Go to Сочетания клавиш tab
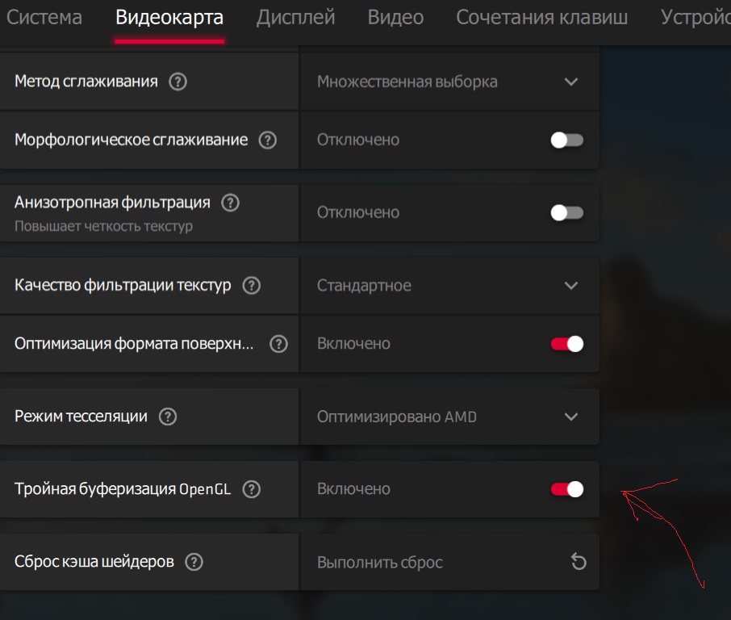This screenshot has height=620, width=731. click(541, 18)
